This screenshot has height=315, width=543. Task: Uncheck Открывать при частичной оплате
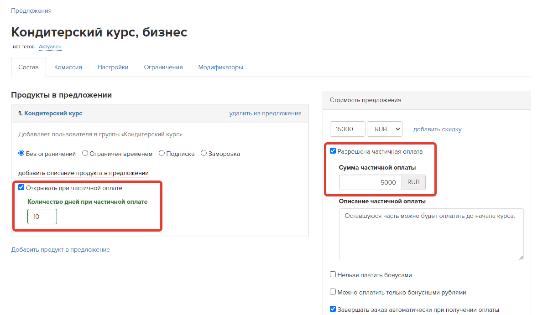pyautogui.click(x=21, y=187)
